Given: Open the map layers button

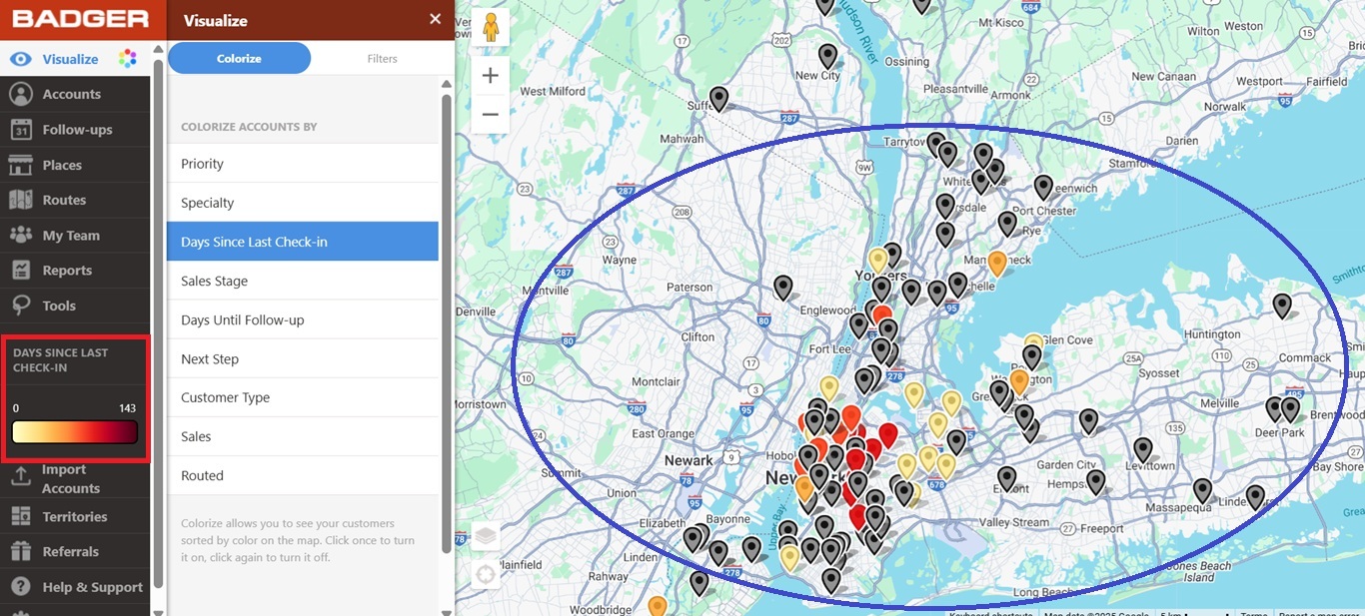Looking at the screenshot, I should [x=486, y=536].
